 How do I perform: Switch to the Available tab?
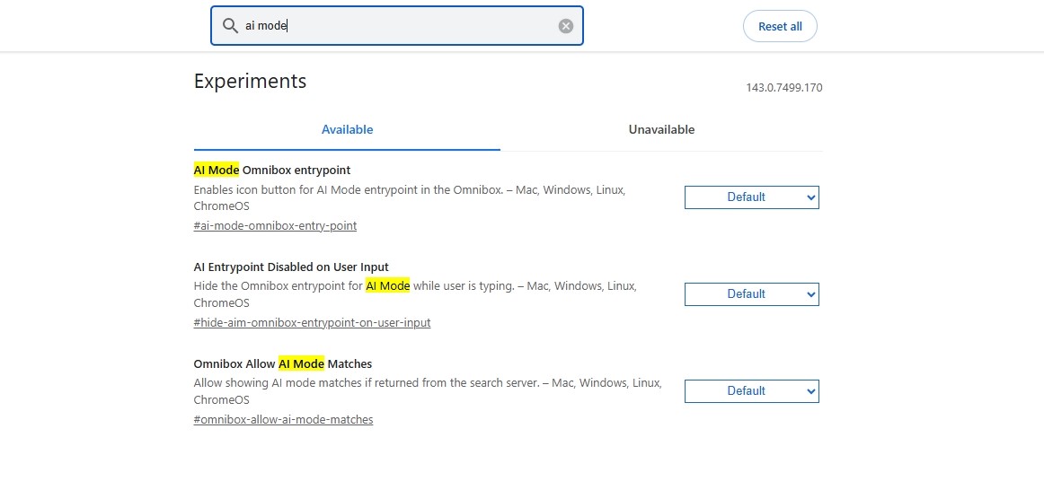pos(347,130)
